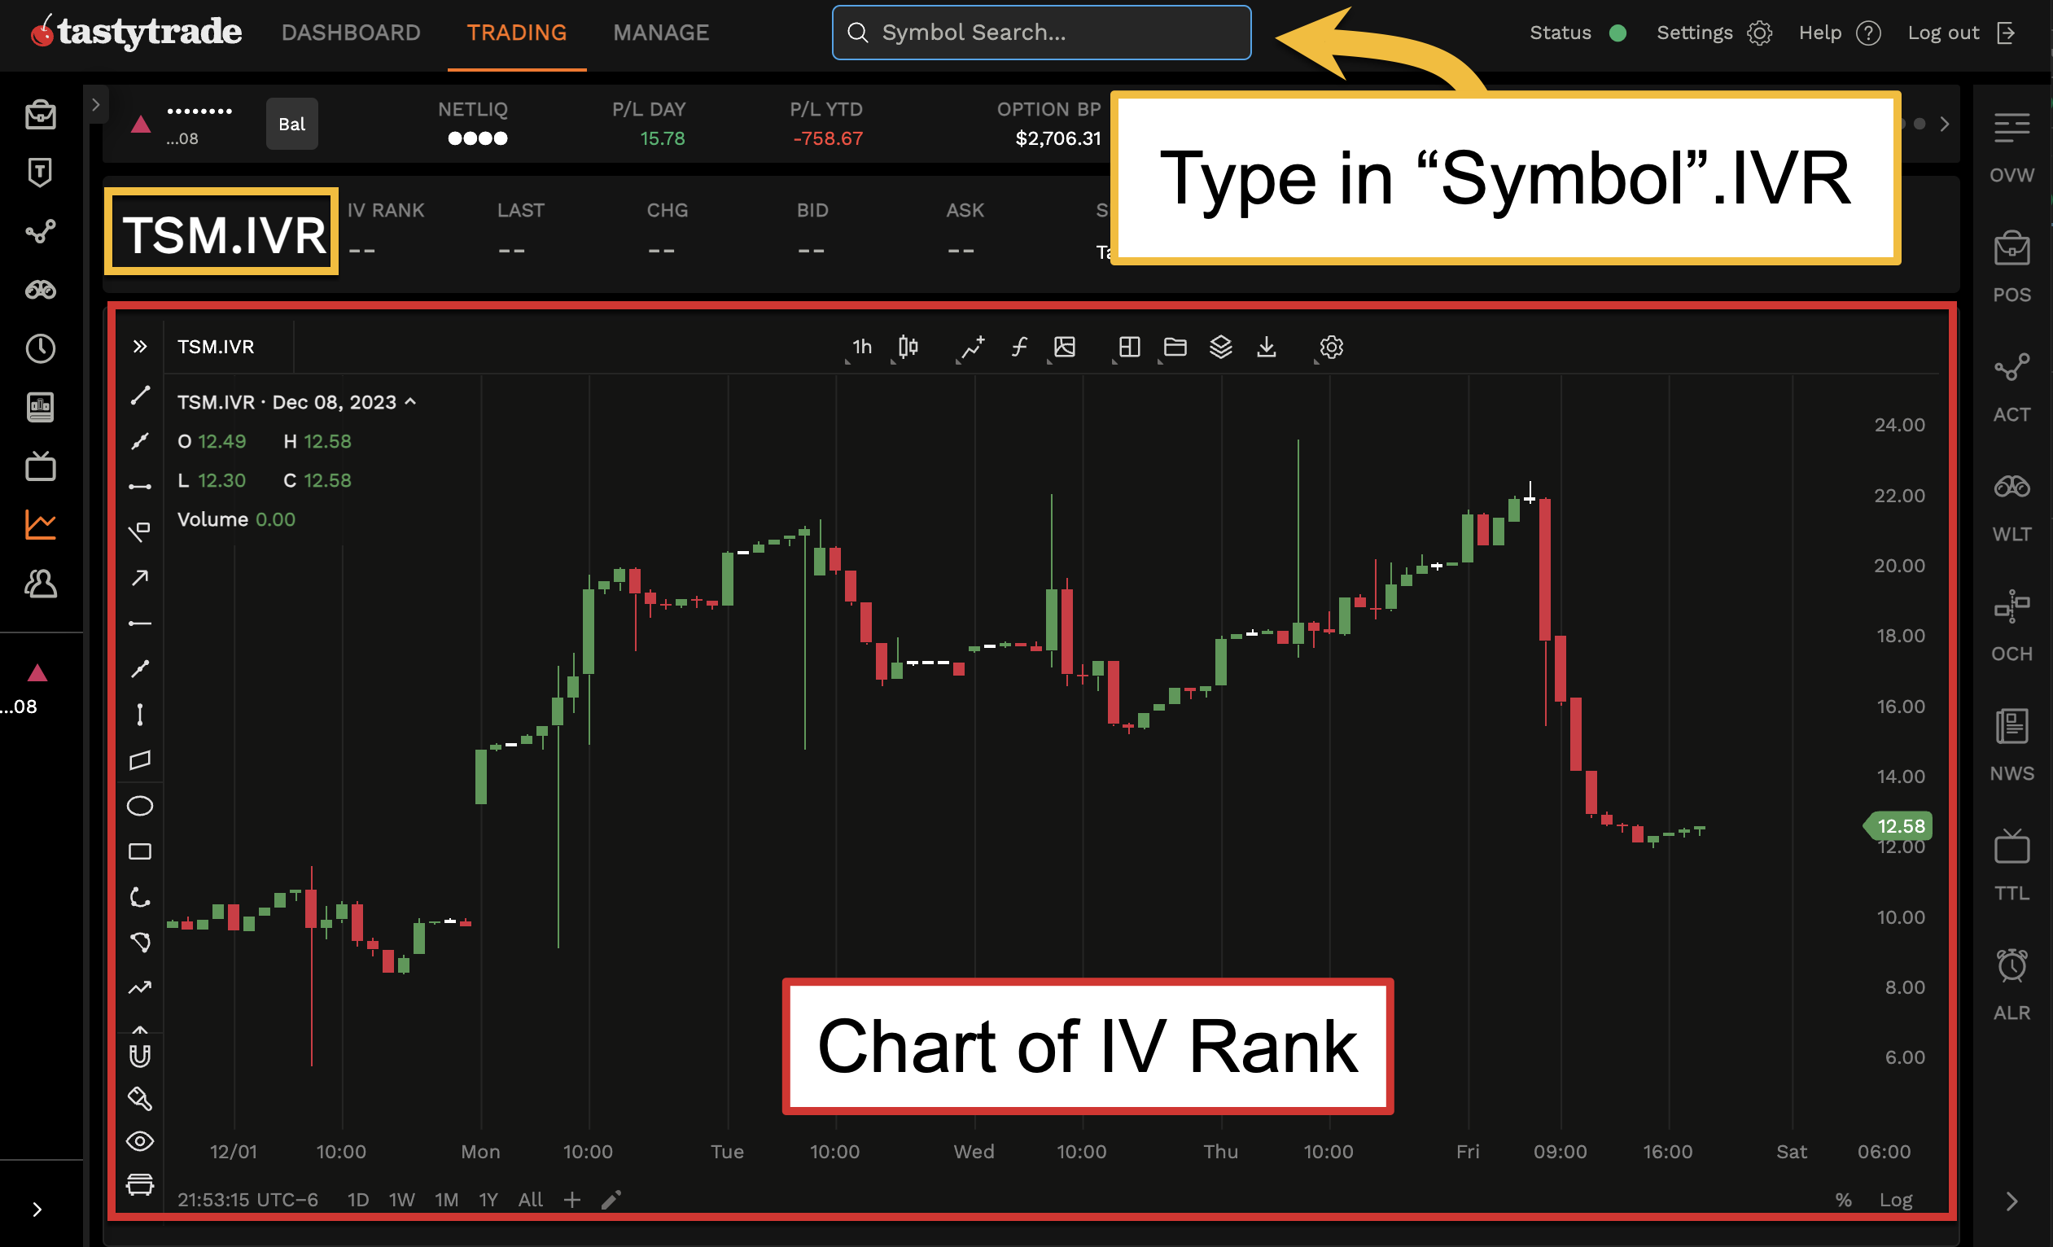Click the Symbol Search field
The width and height of the screenshot is (2053, 1247).
point(1041,33)
